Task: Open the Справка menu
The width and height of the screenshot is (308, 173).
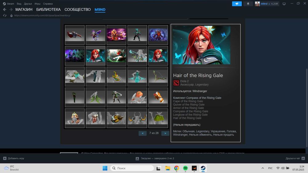Action: (x=48, y=3)
